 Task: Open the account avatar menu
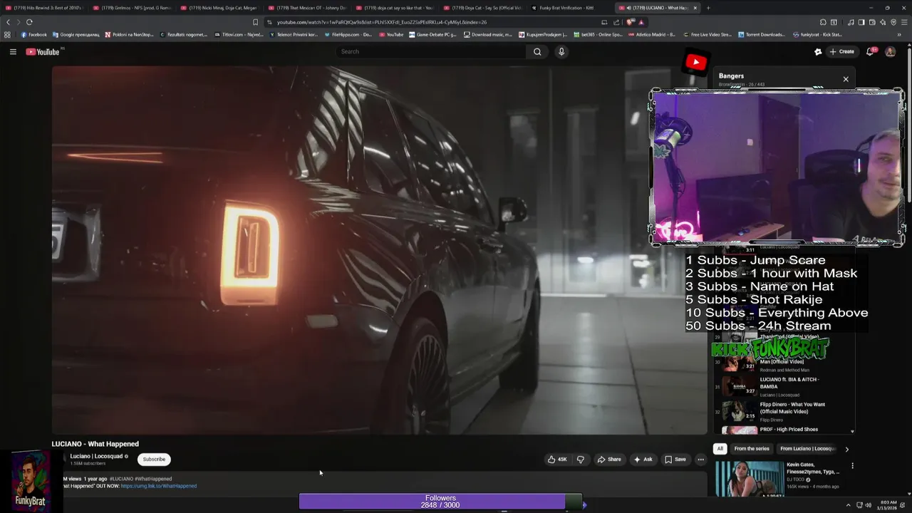tap(890, 51)
